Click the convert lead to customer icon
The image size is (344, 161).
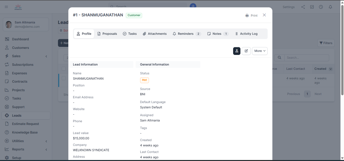[x=237, y=51]
